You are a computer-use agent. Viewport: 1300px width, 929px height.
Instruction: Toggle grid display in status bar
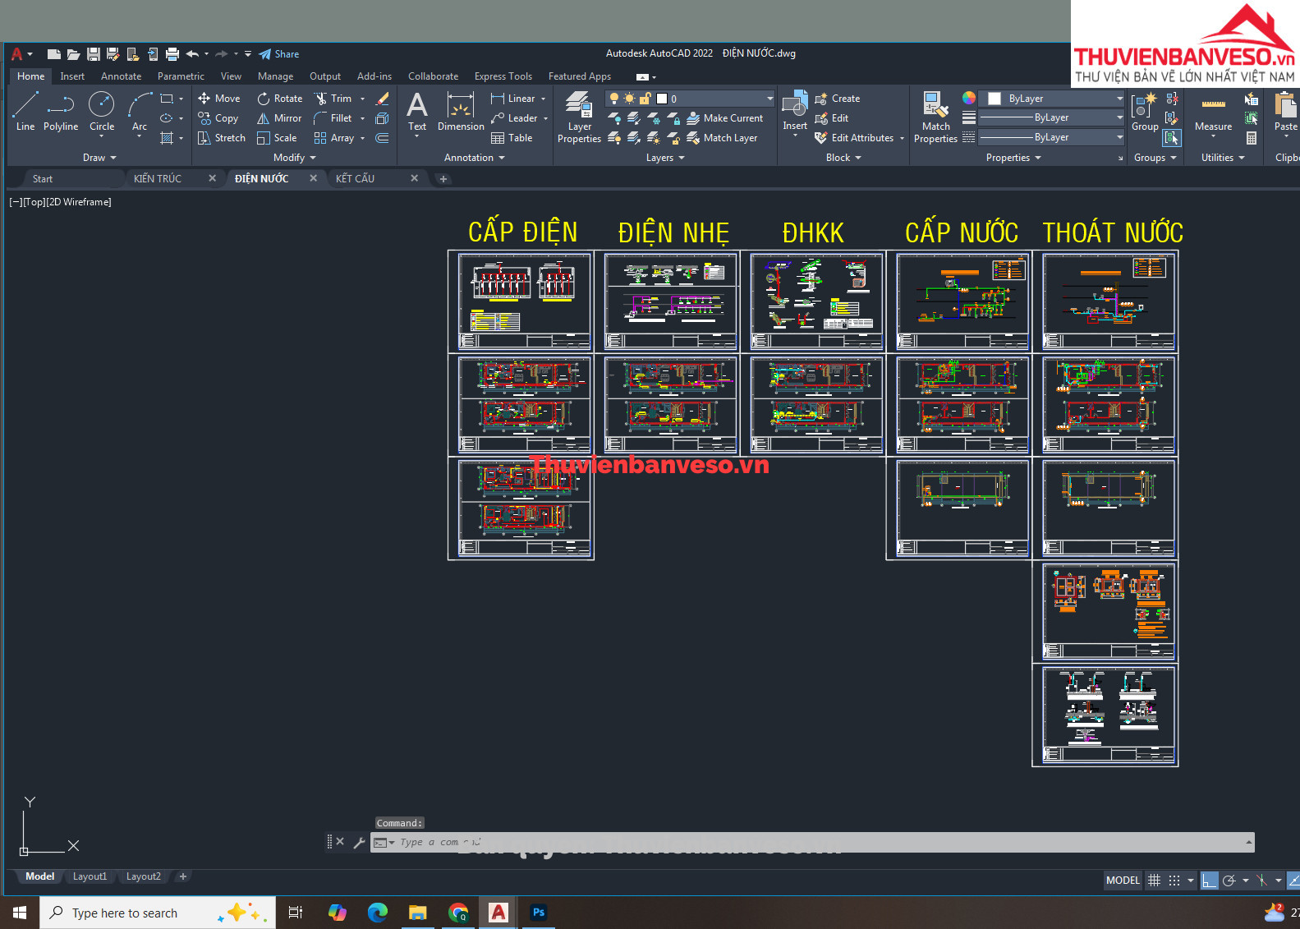coord(1154,881)
